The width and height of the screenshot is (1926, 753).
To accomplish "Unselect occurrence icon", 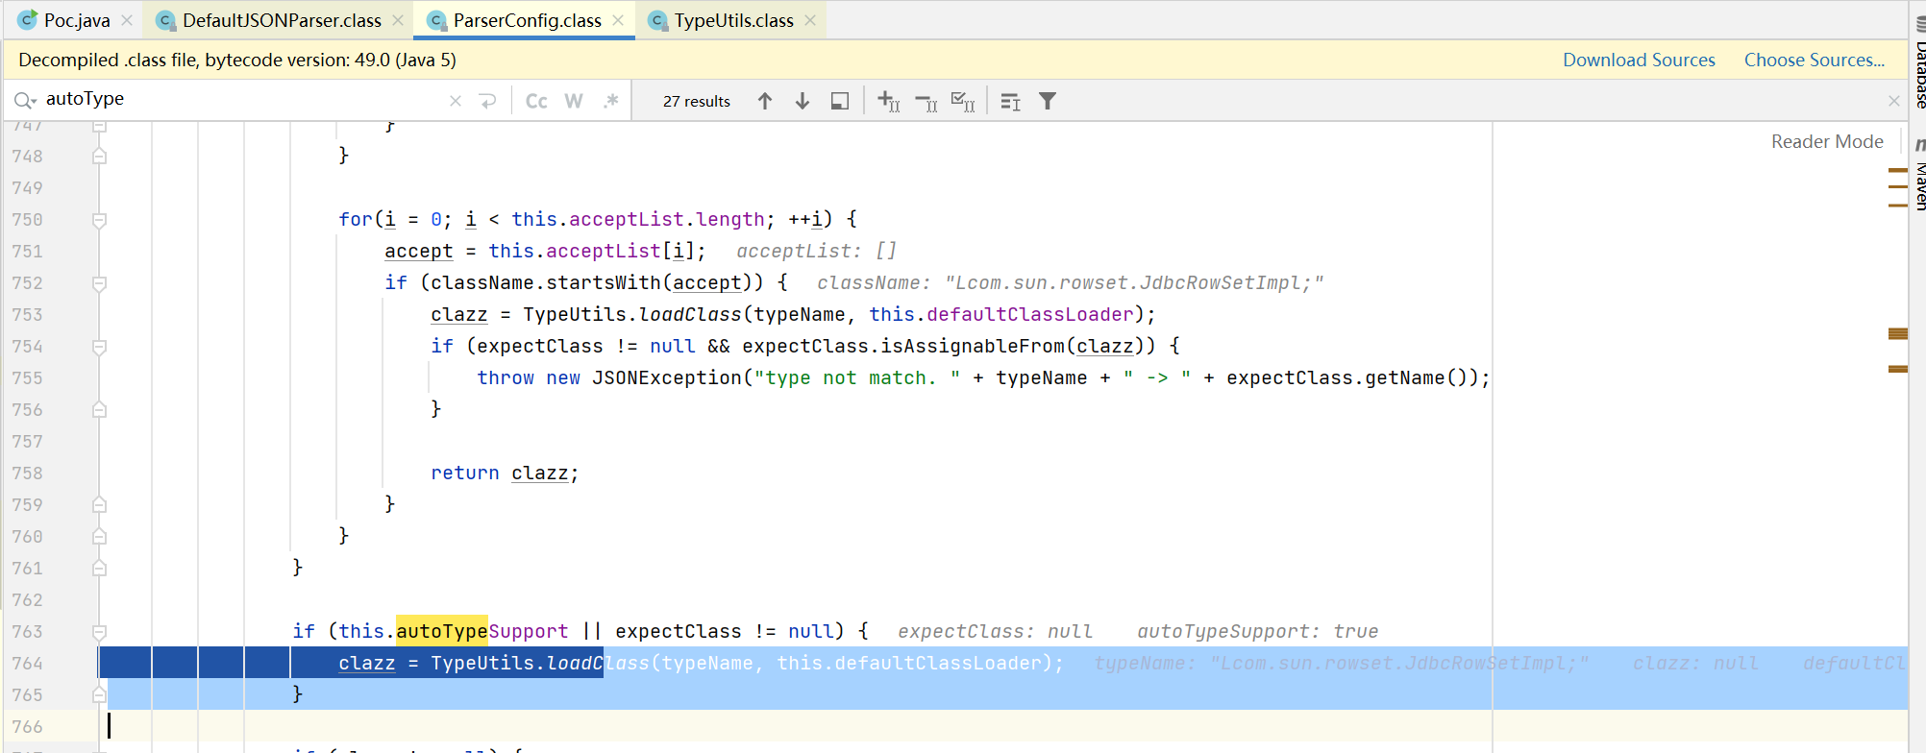I will point(926,101).
